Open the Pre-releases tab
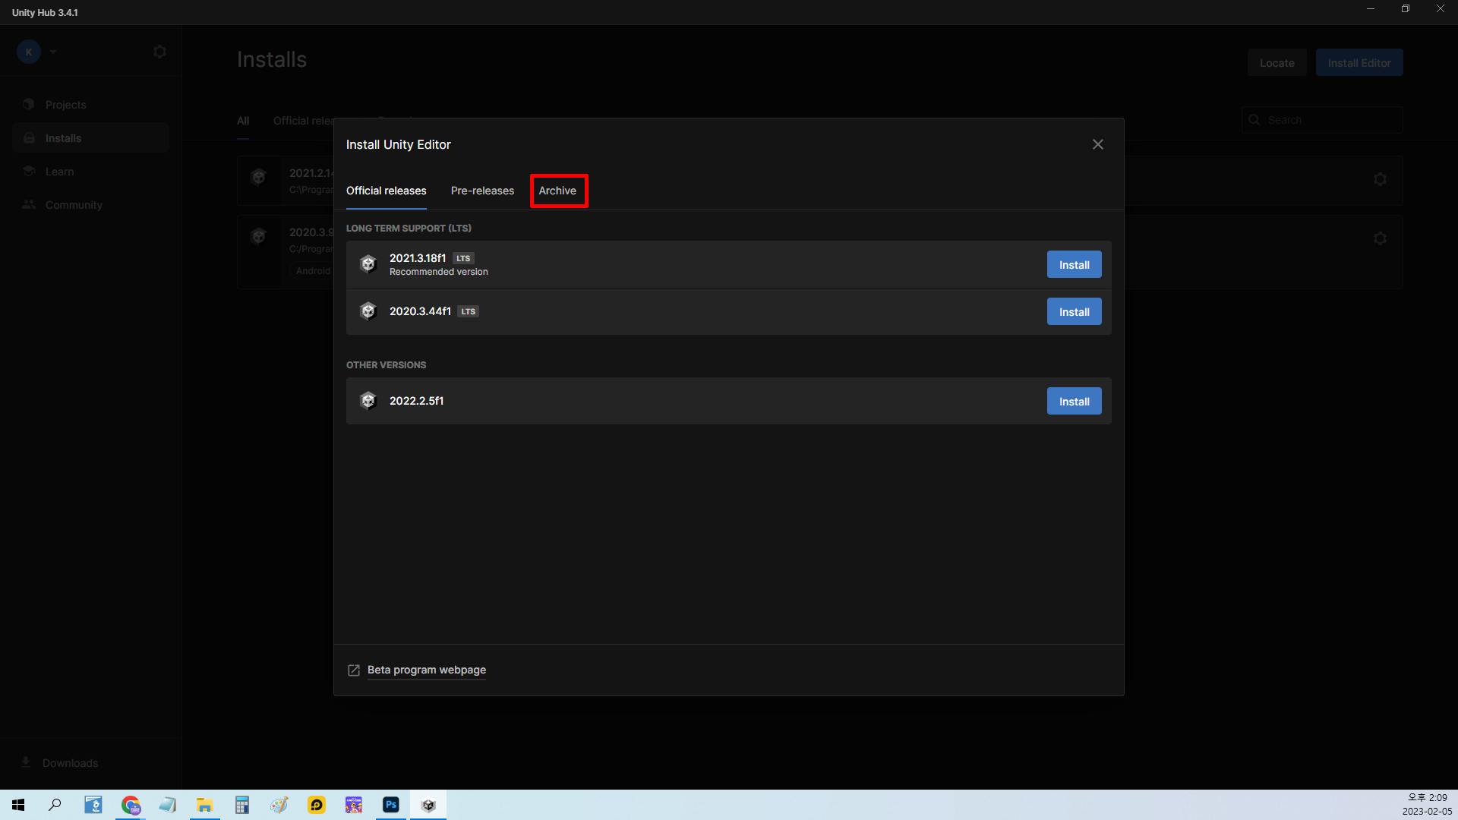 (x=482, y=191)
